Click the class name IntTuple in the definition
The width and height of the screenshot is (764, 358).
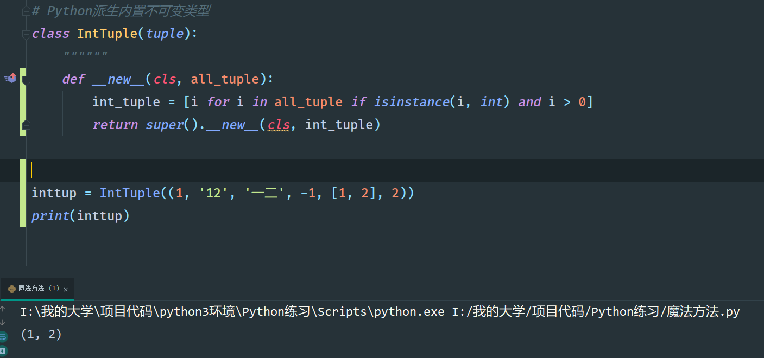(x=108, y=34)
